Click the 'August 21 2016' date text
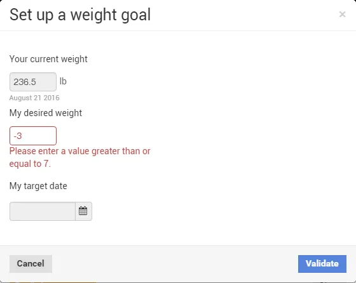Viewport: 356px width, 283px height. pos(34,98)
